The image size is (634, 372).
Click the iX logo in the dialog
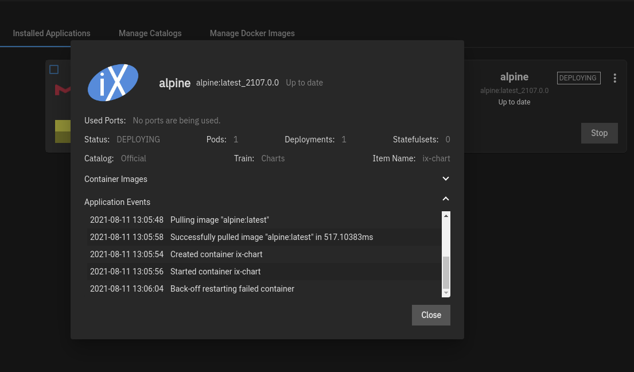point(113,83)
